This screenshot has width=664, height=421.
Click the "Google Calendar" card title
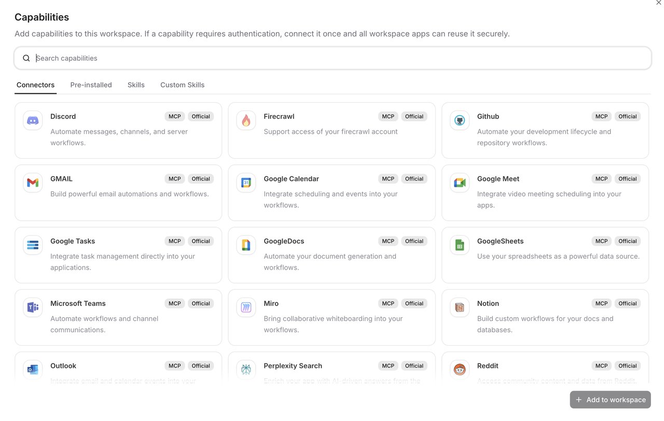point(292,179)
